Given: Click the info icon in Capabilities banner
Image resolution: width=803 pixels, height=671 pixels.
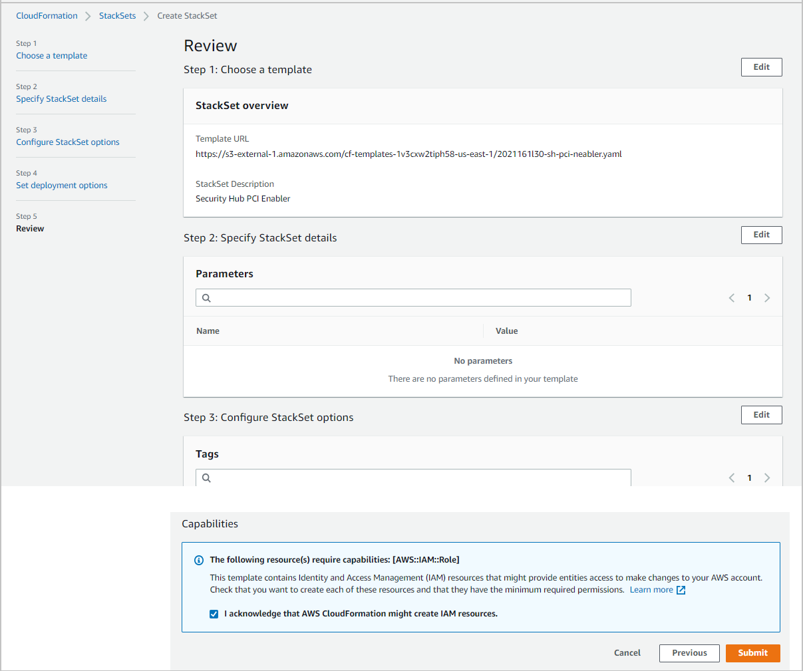Looking at the screenshot, I should 199,560.
